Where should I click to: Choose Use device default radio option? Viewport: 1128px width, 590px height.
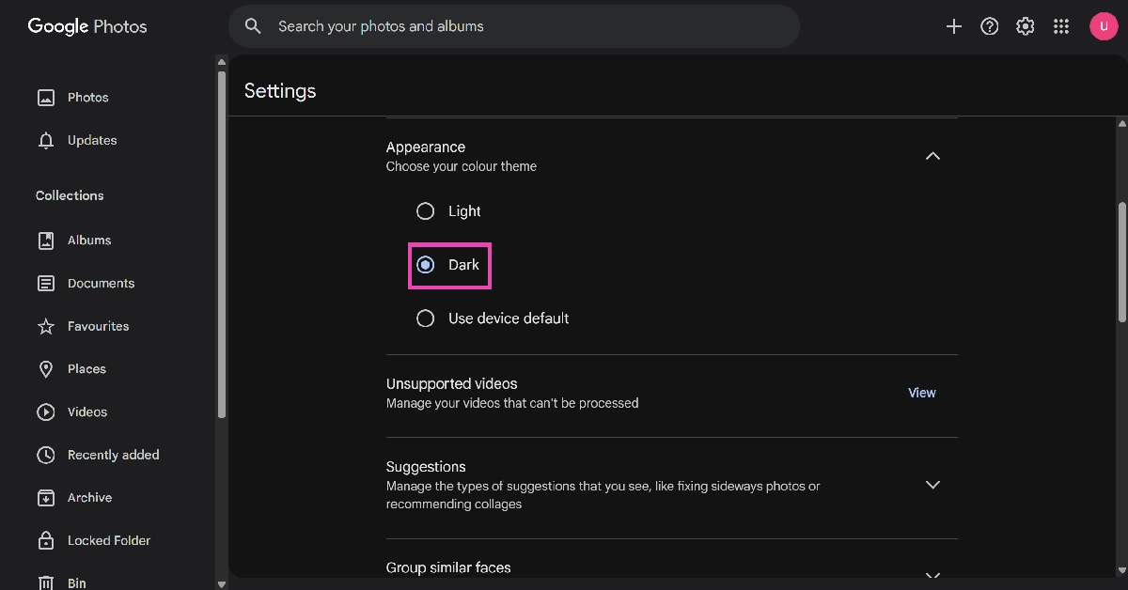[x=426, y=318]
